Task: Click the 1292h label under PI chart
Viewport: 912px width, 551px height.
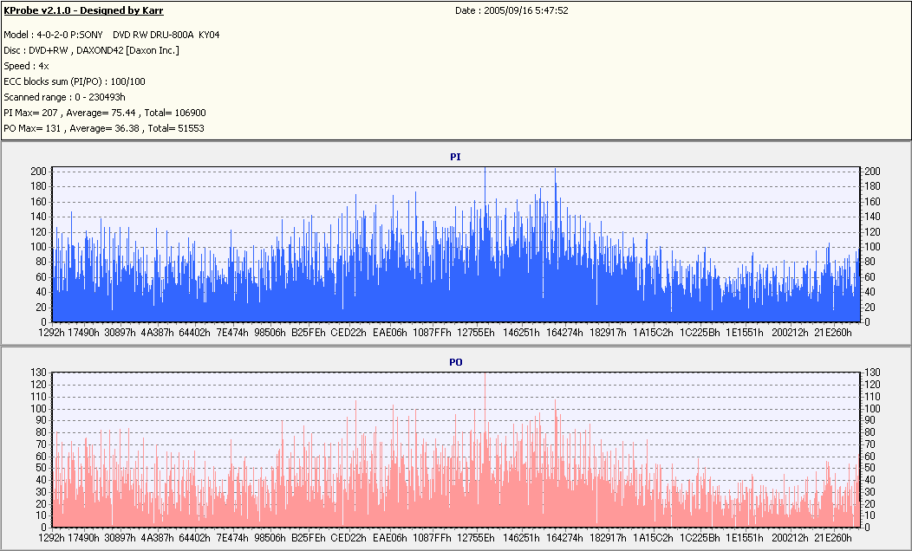Action: [52, 333]
